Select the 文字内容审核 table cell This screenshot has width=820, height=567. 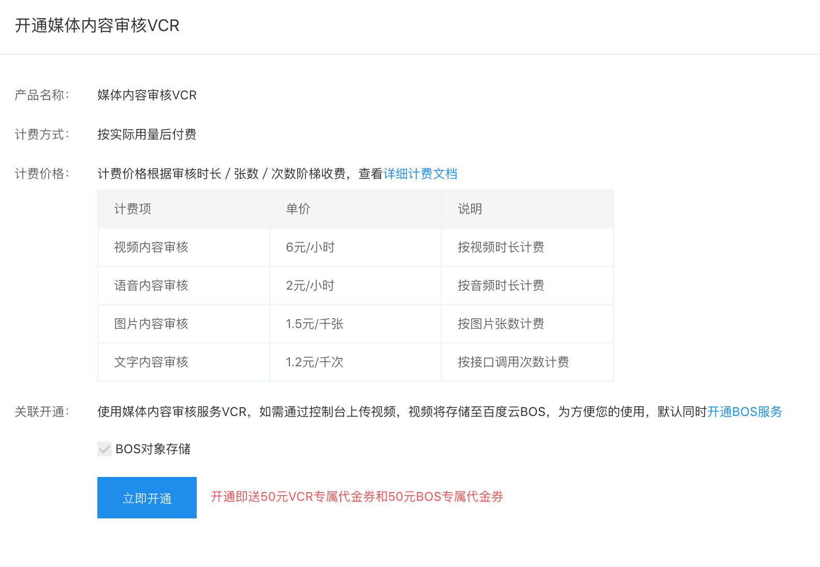click(x=184, y=362)
